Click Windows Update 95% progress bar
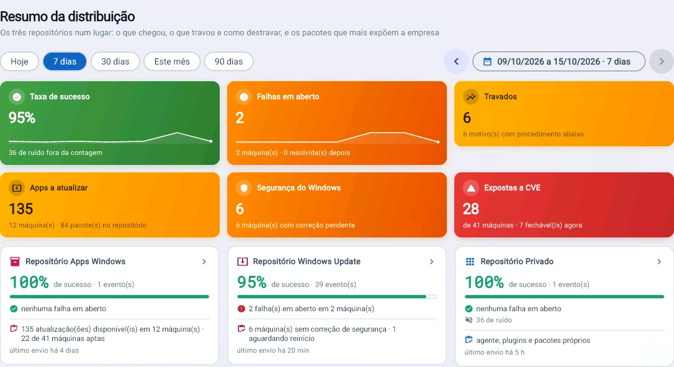This screenshot has height=367, width=674. coord(337,296)
